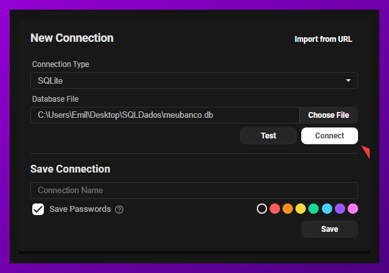Test the database connection
Image resolution: width=389 pixels, height=273 pixels.
pyautogui.click(x=268, y=136)
